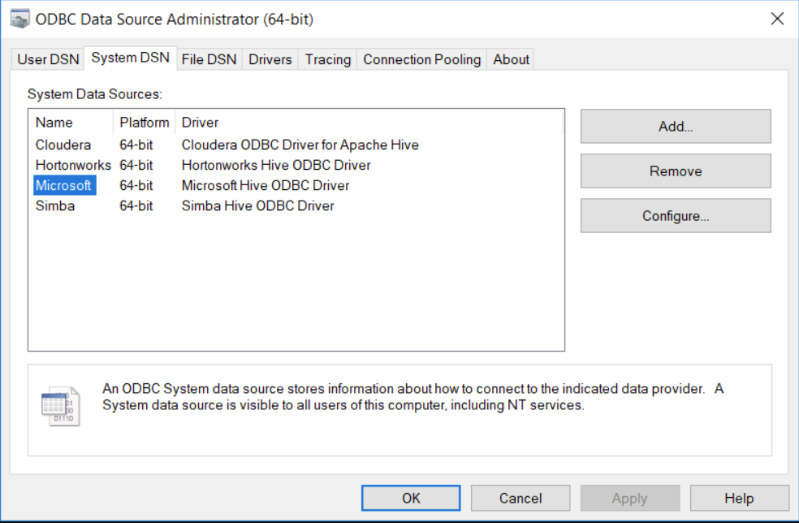This screenshot has width=799, height=523.
Task: Remove the selected data source
Action: tap(676, 171)
